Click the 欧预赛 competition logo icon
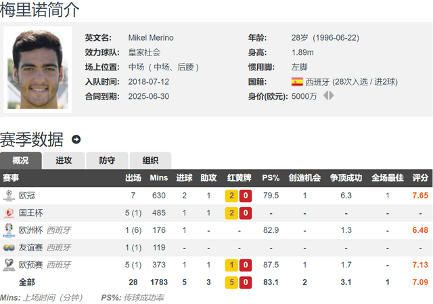Image resolution: width=433 pixels, height=304 pixels. coord(8,265)
